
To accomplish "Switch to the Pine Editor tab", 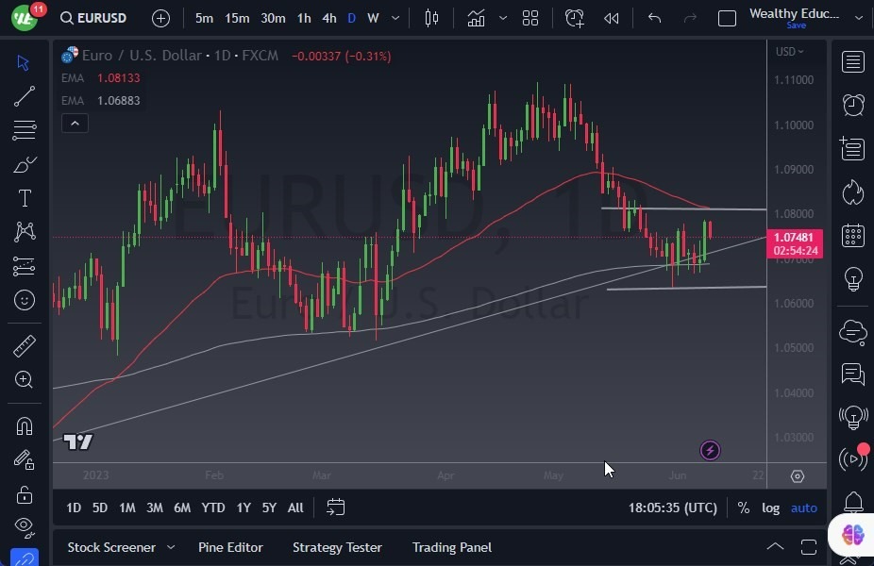I will (x=230, y=547).
